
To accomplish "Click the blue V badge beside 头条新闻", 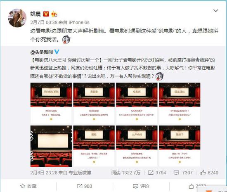I will pyautogui.click(x=57, y=52).
